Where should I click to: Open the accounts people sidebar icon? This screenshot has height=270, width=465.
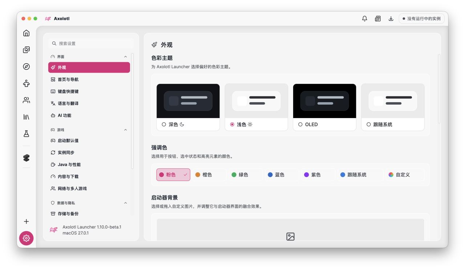click(x=26, y=100)
